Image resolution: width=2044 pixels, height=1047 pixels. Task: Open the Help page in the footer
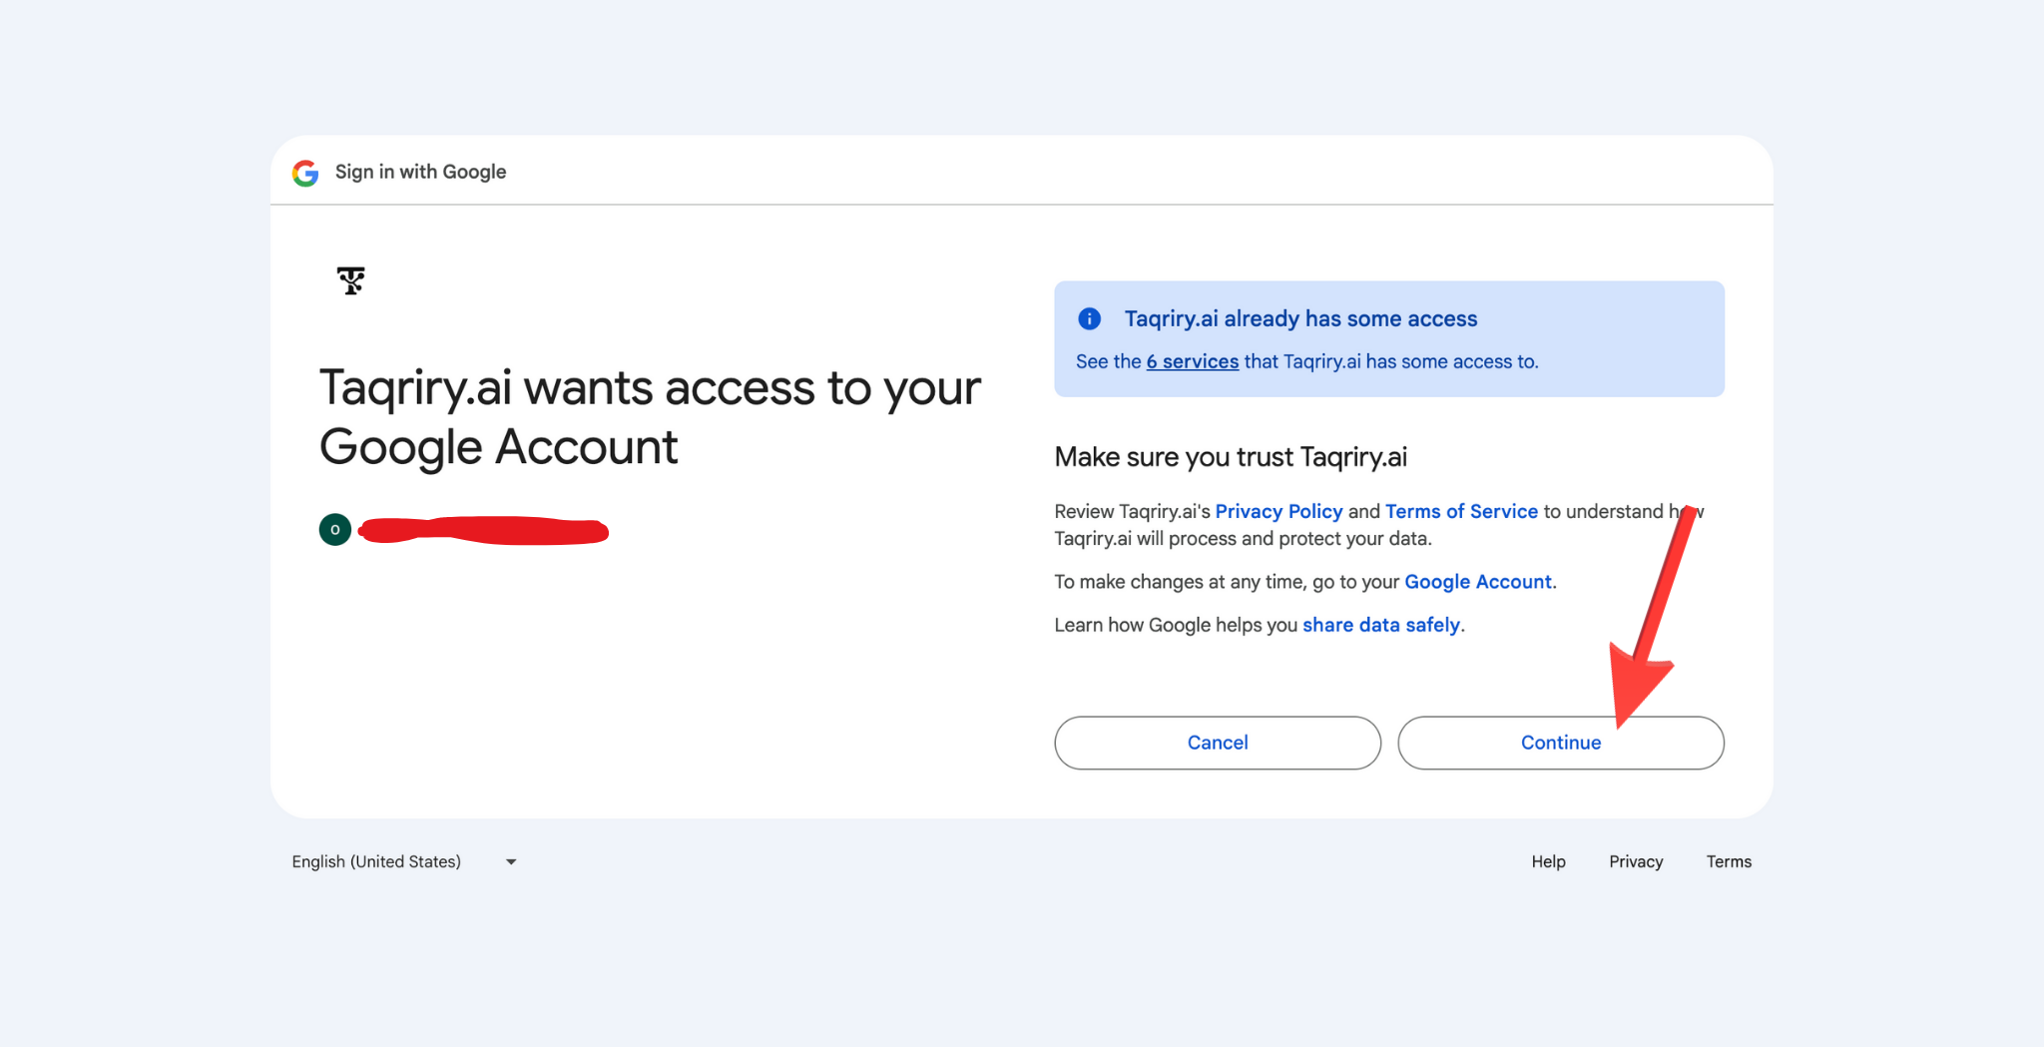click(1548, 860)
